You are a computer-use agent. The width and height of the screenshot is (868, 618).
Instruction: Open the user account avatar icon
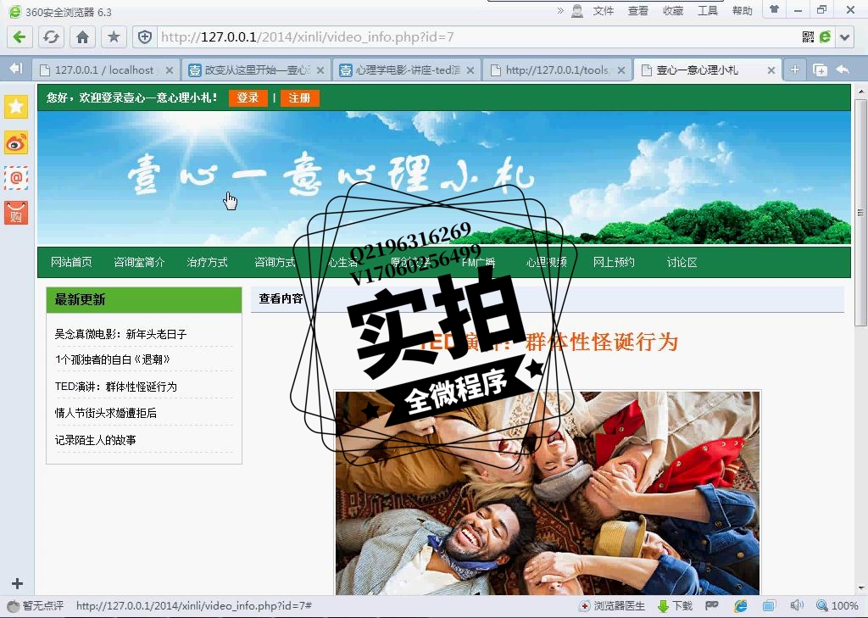point(577,10)
